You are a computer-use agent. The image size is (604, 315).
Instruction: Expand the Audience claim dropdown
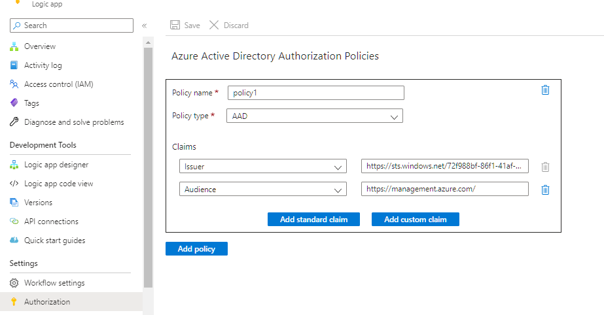(x=262, y=190)
